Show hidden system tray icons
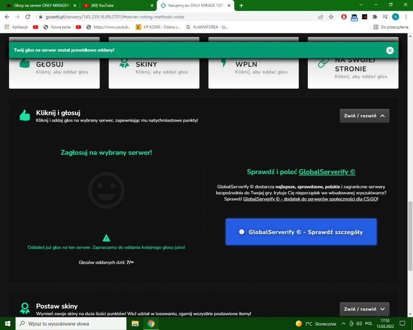The height and width of the screenshot is (330, 413). coord(344,324)
